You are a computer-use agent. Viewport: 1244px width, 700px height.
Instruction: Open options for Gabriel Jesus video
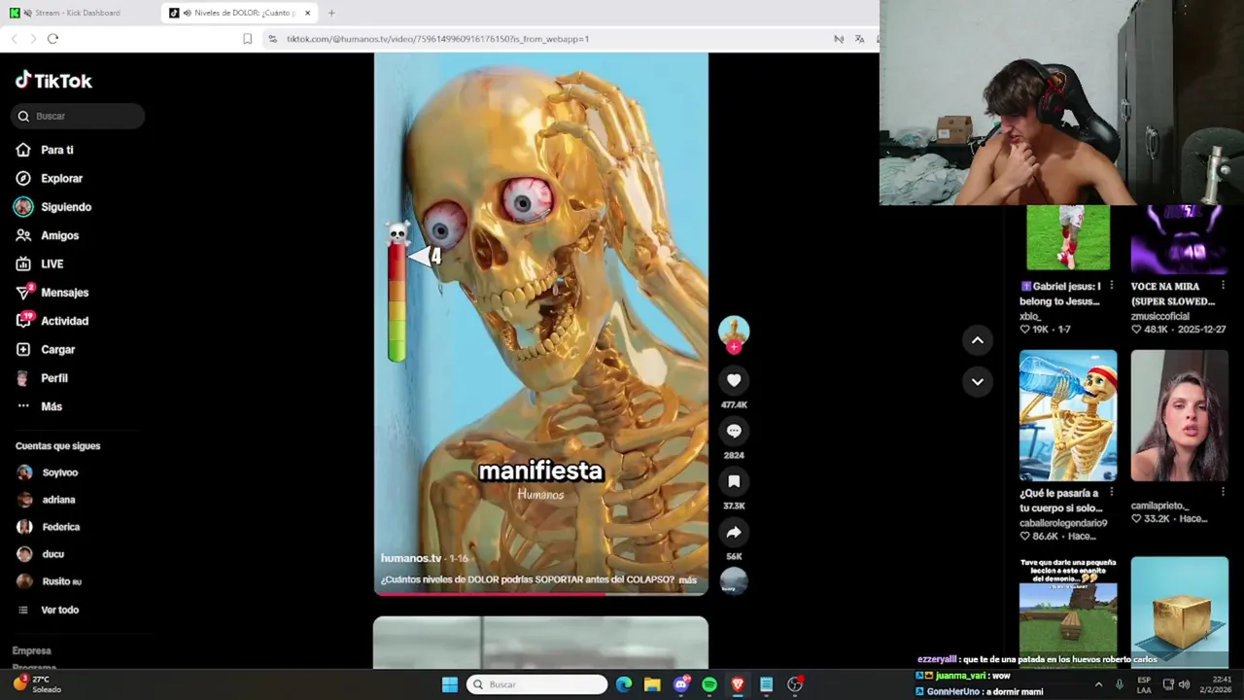pos(1111,286)
